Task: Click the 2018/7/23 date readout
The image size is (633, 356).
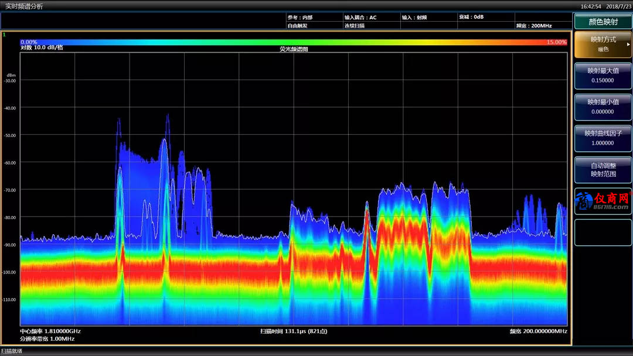Action: 618,6
